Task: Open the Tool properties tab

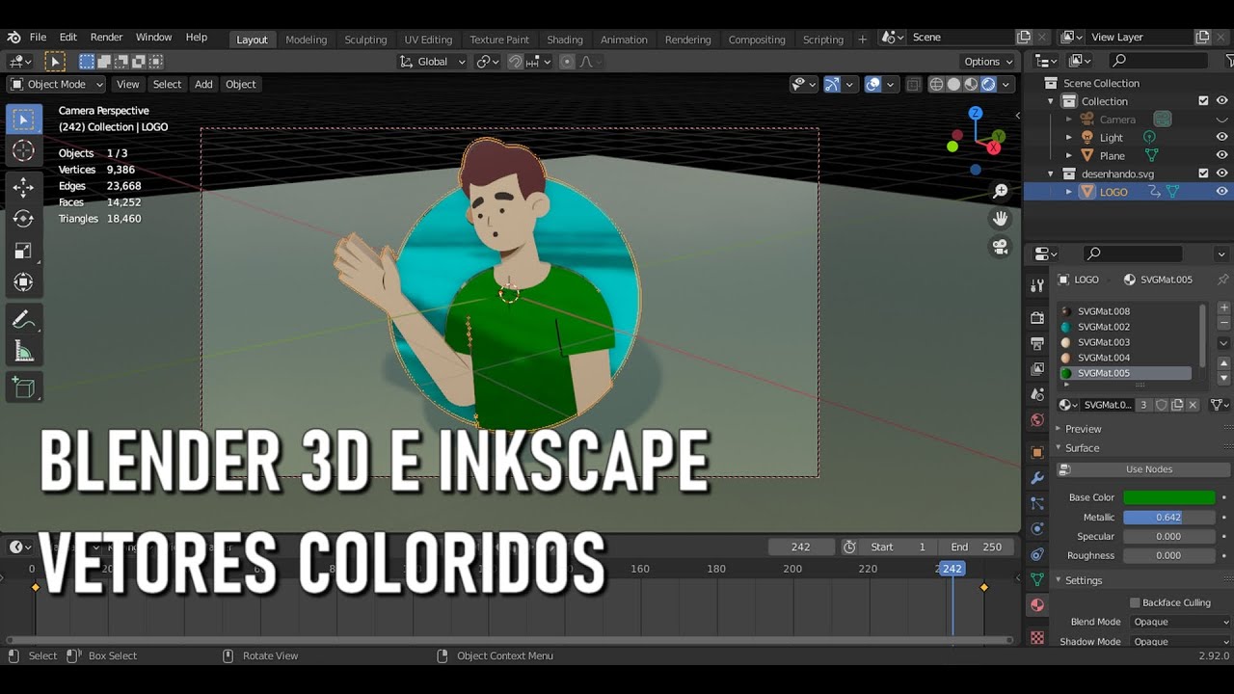Action: click(1037, 285)
